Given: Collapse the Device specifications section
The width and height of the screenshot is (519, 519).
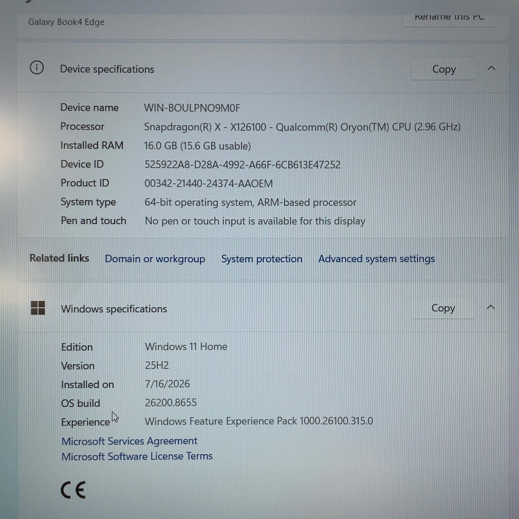Looking at the screenshot, I should (x=491, y=69).
